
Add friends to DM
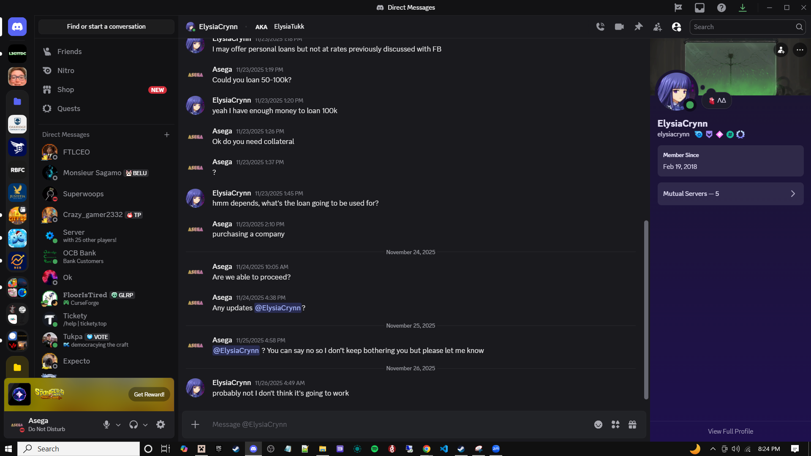click(x=657, y=27)
